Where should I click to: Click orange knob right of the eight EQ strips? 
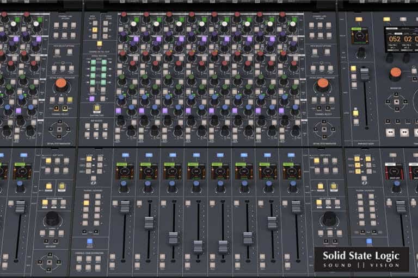click(323, 84)
